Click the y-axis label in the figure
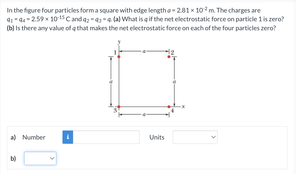 [x=119, y=42]
